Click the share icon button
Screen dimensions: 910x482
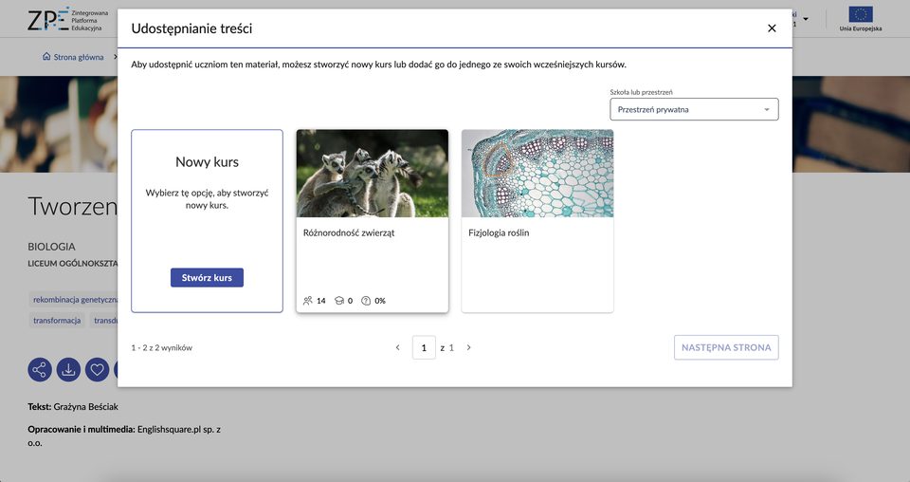tap(40, 369)
